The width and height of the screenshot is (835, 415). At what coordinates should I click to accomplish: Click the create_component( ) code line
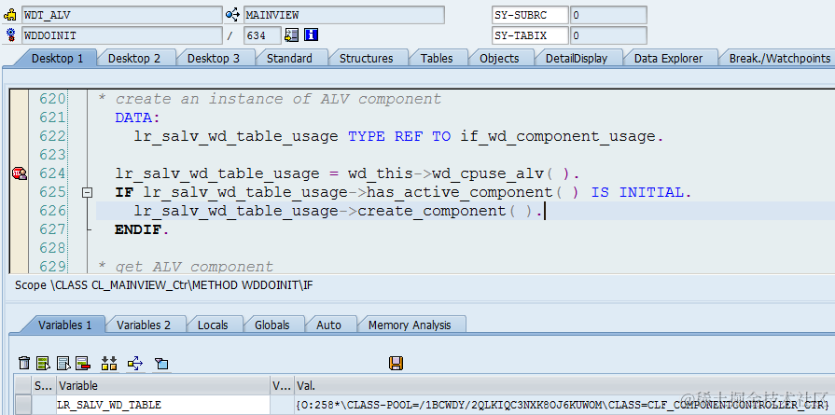point(338,211)
